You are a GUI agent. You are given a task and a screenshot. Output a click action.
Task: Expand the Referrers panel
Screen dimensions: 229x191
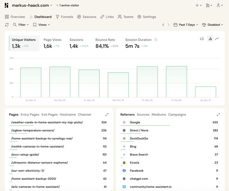[218, 115]
